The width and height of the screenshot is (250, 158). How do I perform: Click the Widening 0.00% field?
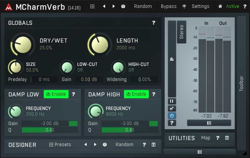[x=144, y=79]
